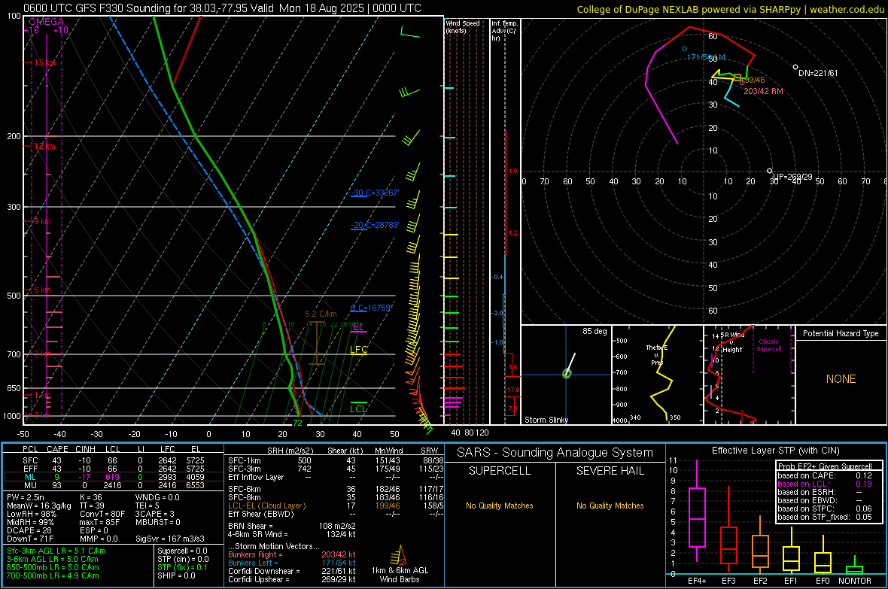Click the College of DuPage NEXLAB header text
This screenshot has height=589, width=888.
pos(731,9)
